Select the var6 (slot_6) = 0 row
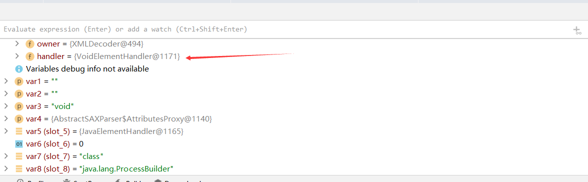This screenshot has height=182, width=588. click(x=294, y=143)
